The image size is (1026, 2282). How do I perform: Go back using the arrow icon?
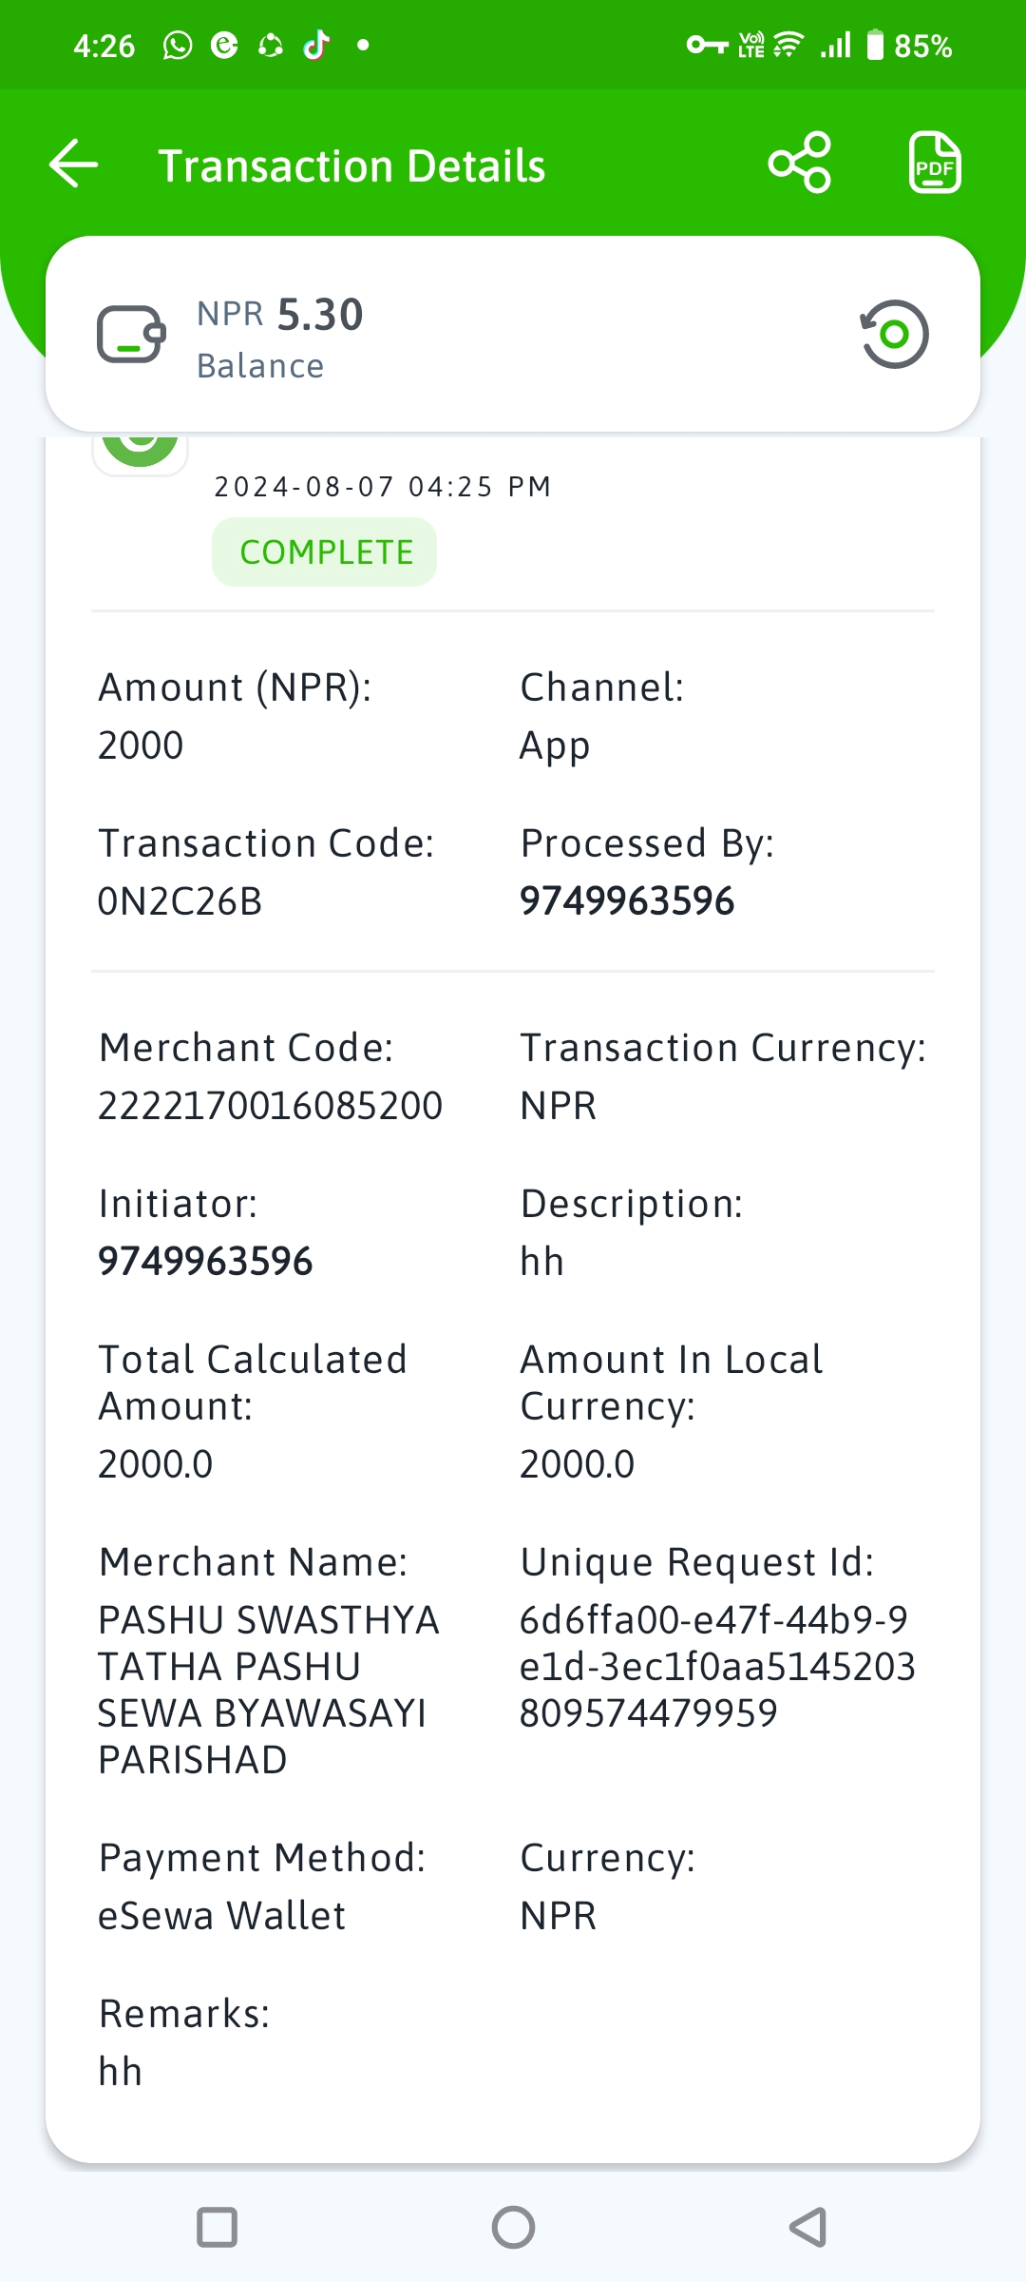[x=74, y=164]
